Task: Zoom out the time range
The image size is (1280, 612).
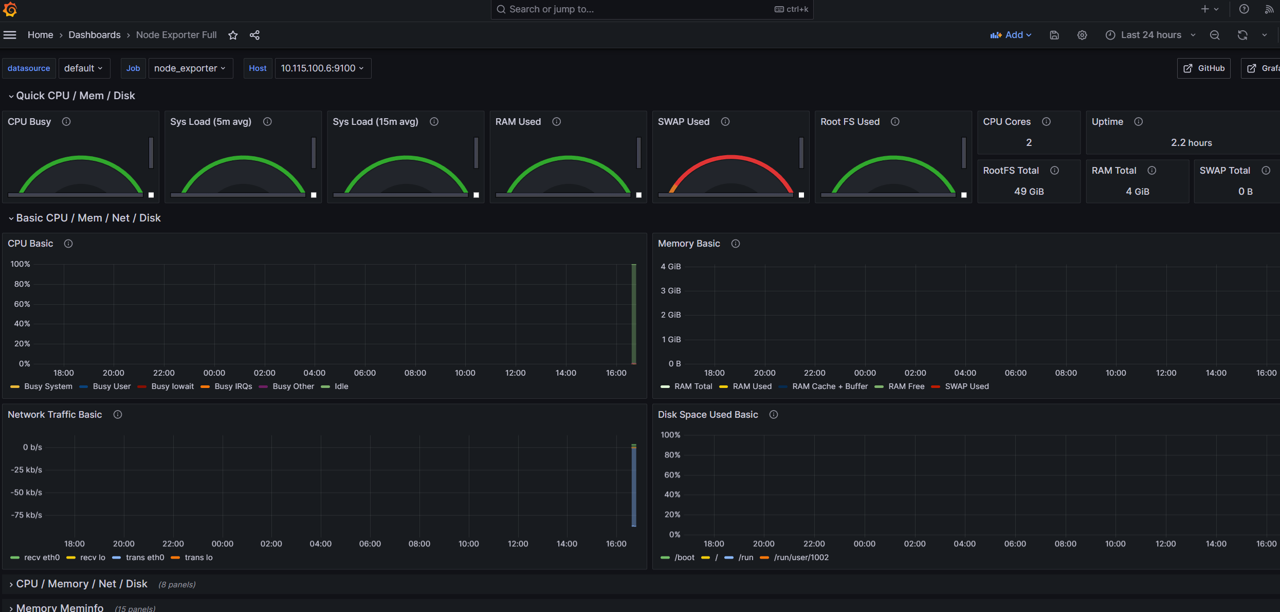Action: point(1215,35)
